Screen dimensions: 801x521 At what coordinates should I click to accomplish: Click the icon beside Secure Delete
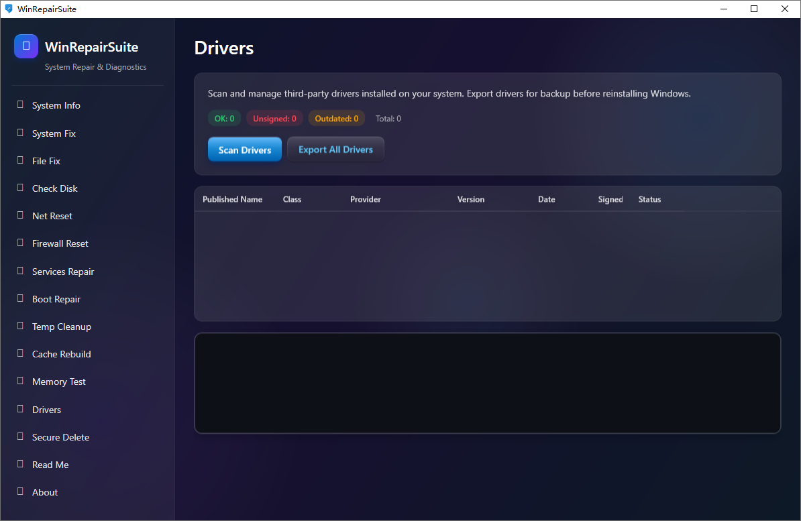pos(20,437)
